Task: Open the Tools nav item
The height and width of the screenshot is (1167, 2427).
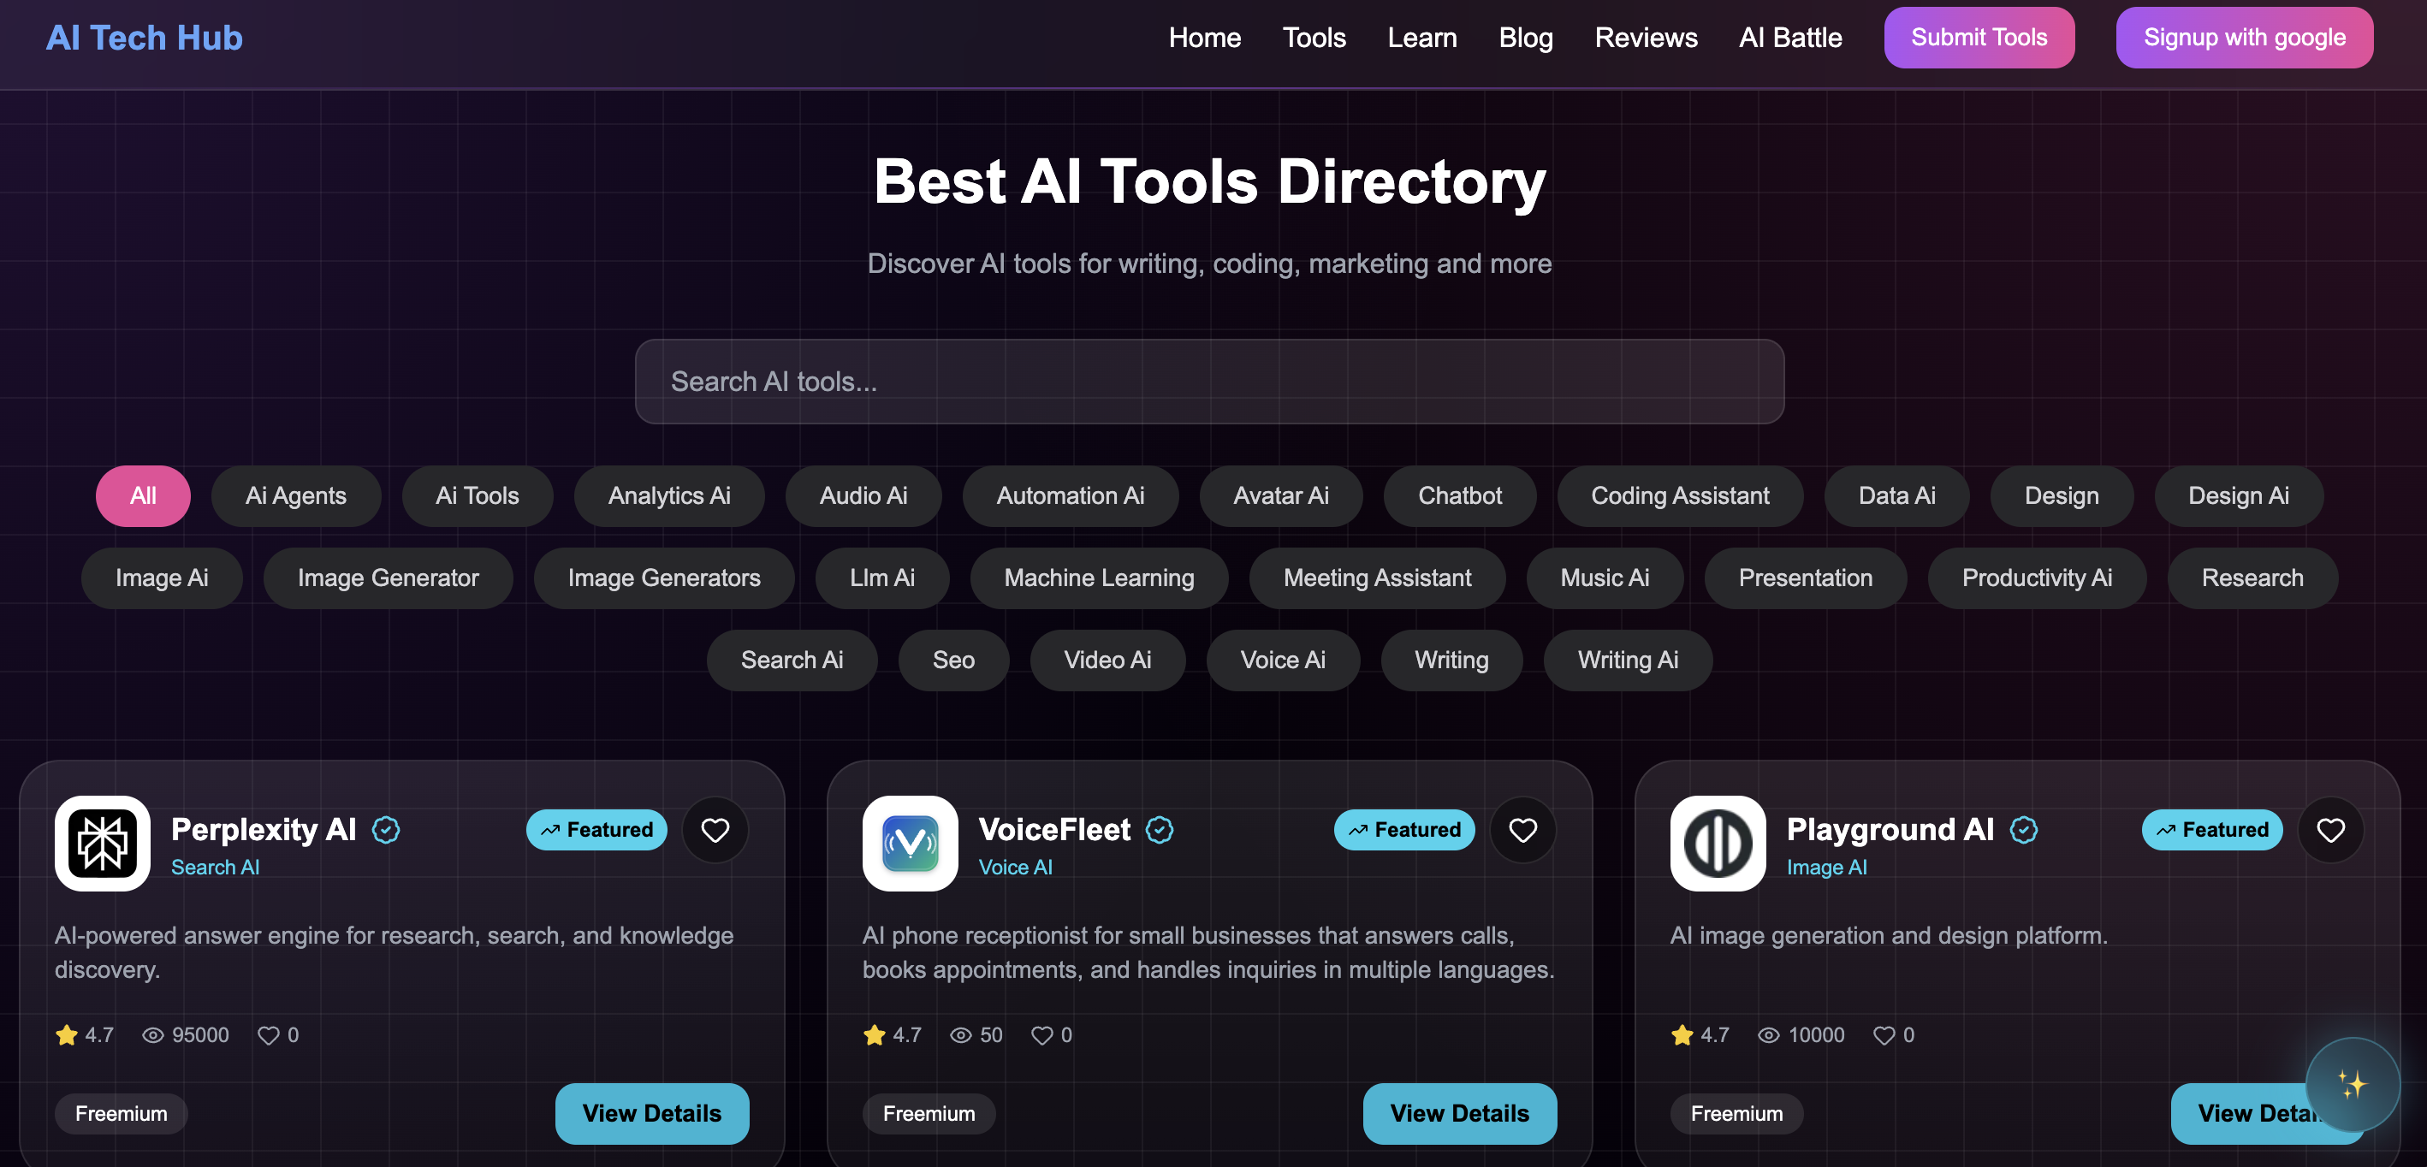Action: (x=1314, y=38)
